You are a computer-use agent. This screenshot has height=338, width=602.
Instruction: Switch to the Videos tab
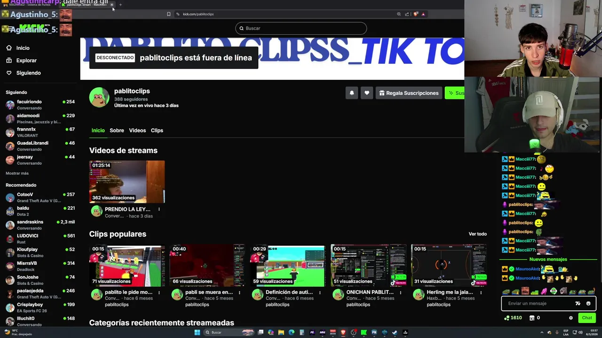pos(137,131)
